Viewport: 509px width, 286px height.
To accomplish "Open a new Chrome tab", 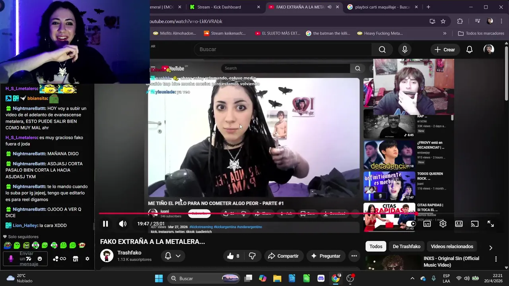I will [428, 7].
